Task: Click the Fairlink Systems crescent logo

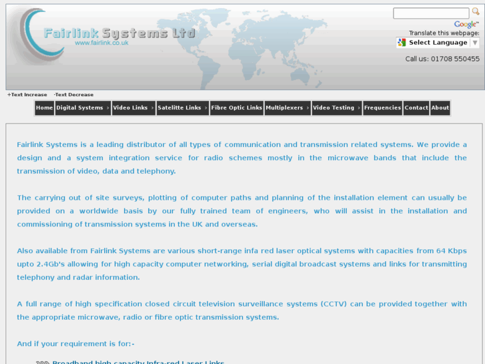Action: tap(41, 35)
